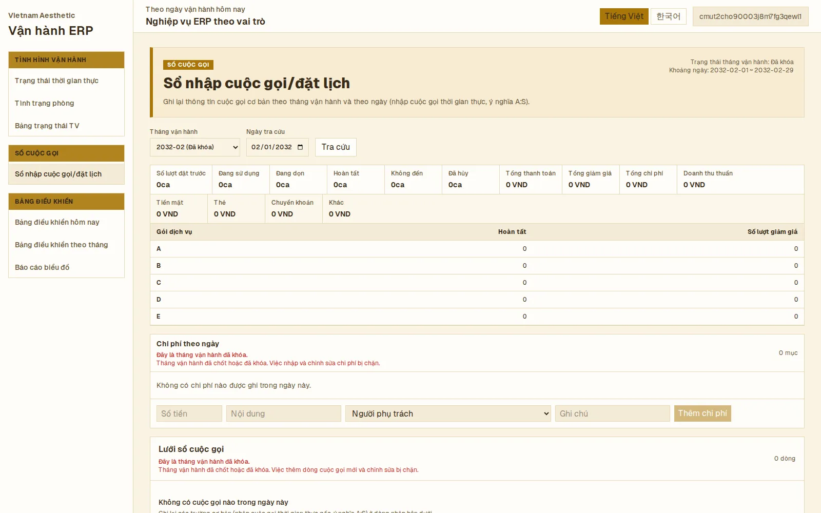Click the Gói dịch vụ column header
The width and height of the screenshot is (821, 513).
pos(174,232)
